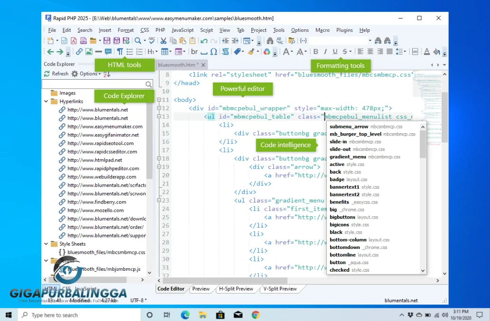
Task: Click Refresh in Code Explorer
Action: coord(56,73)
